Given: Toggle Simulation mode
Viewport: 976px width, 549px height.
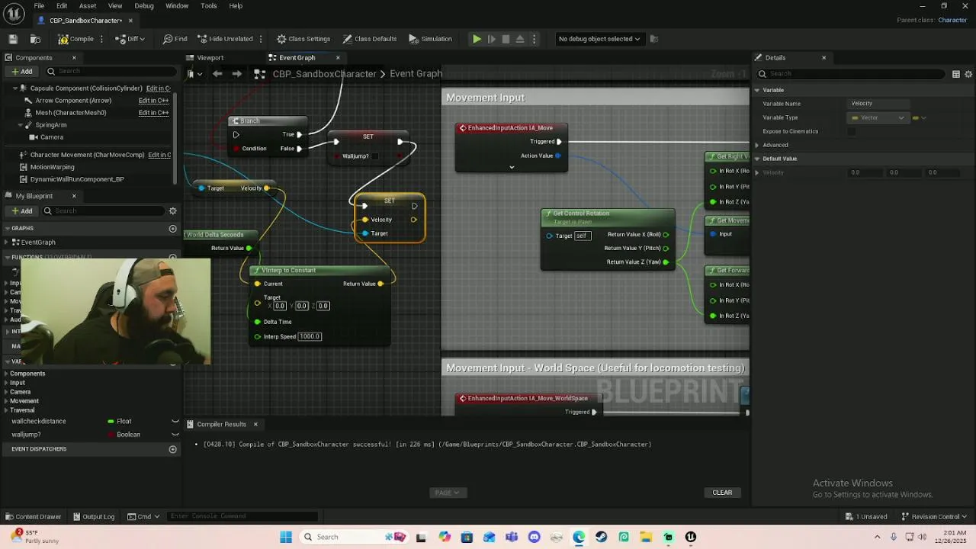Looking at the screenshot, I should coord(430,39).
